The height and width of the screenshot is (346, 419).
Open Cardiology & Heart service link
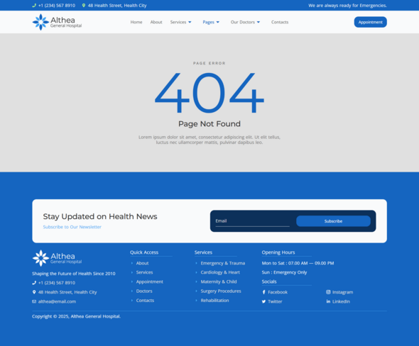coord(220,272)
